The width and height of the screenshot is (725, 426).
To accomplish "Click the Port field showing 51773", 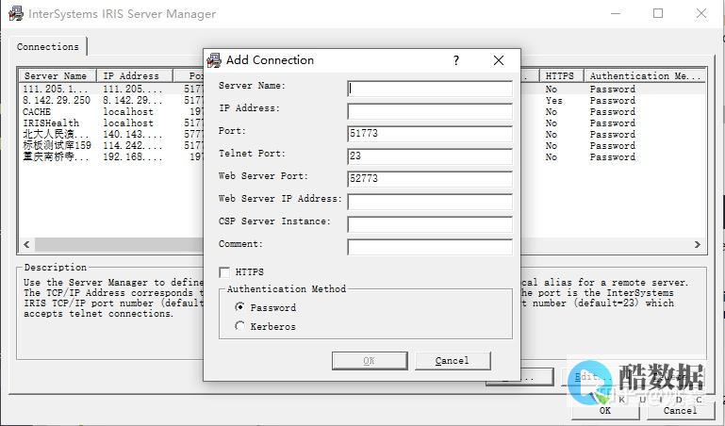I will [x=430, y=134].
